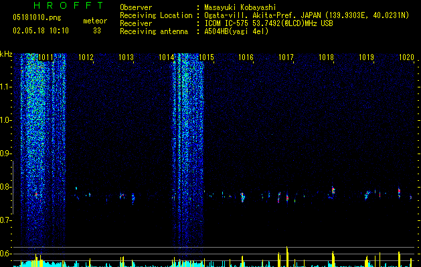Click the HROFFT title text
421x267 pixels.
coord(69,5)
